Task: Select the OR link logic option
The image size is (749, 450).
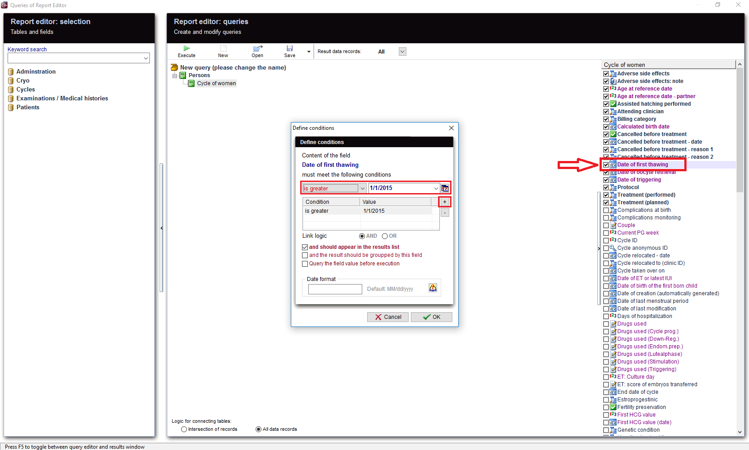Action: [x=385, y=236]
